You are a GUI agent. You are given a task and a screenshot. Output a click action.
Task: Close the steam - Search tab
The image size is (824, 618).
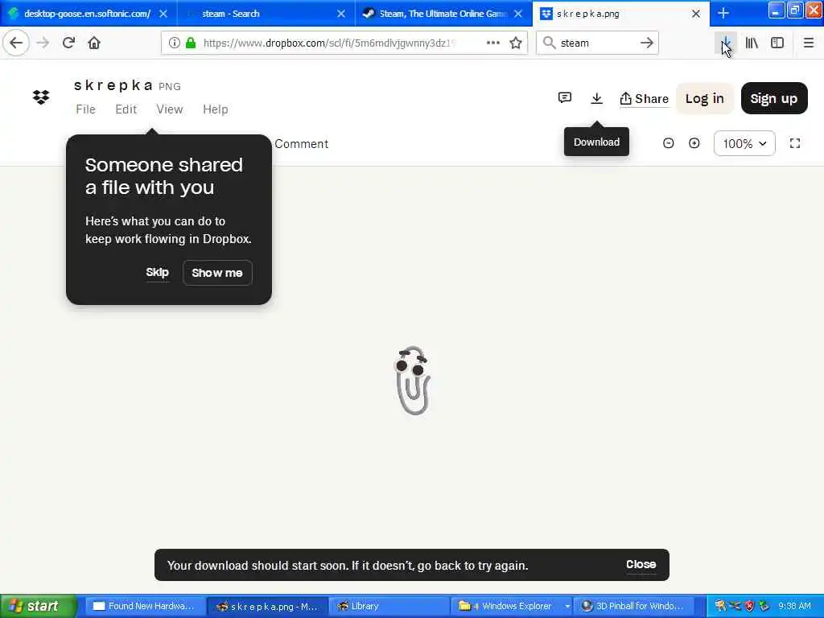coord(341,14)
